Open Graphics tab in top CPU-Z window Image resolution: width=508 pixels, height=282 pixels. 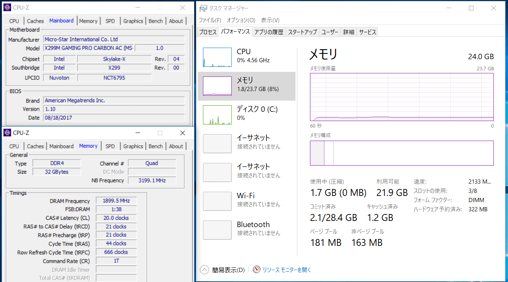click(x=133, y=21)
